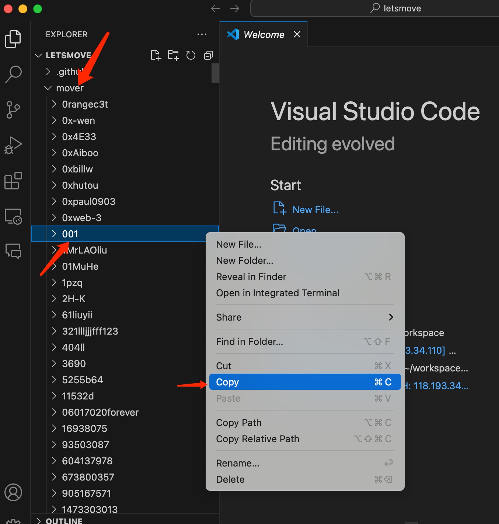This screenshot has height=524, width=499.
Task: Choose Open in Integrated Terminal
Action: [305, 293]
